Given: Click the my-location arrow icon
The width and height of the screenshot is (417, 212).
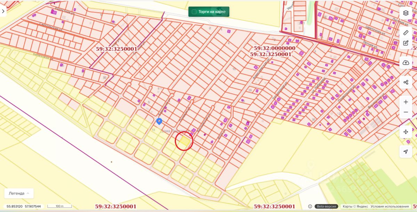Looking at the screenshot, I should coord(406,152).
